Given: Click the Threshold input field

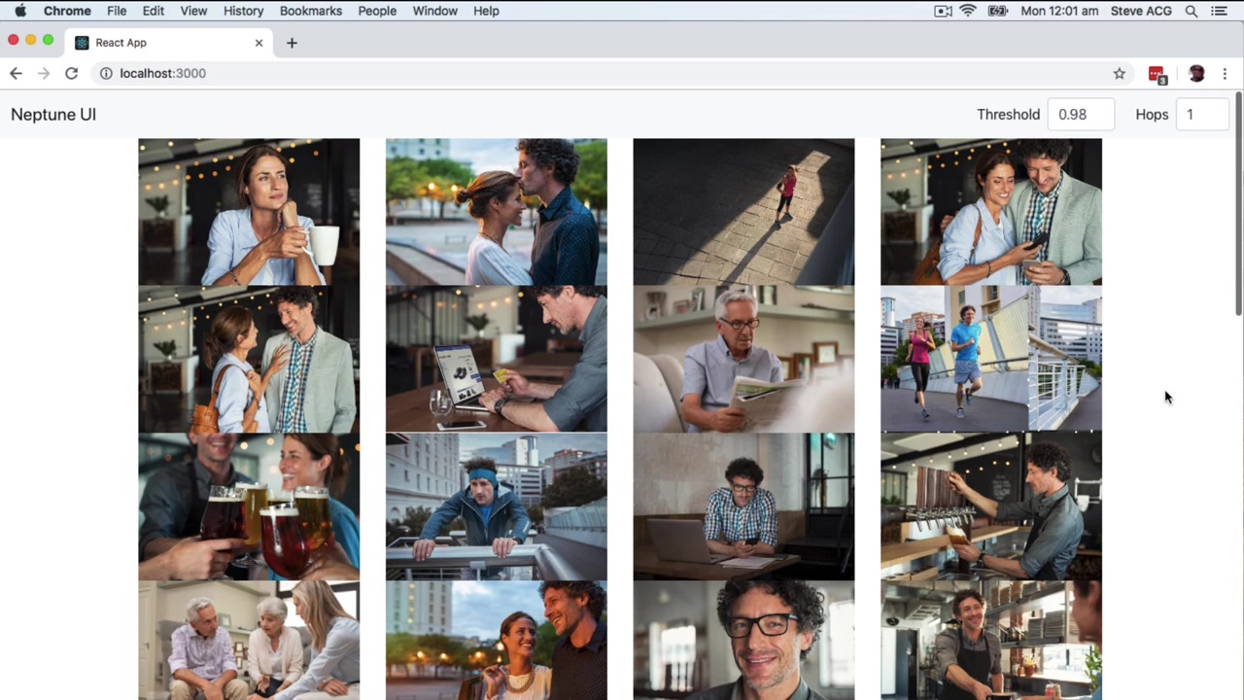Looking at the screenshot, I should [1081, 115].
